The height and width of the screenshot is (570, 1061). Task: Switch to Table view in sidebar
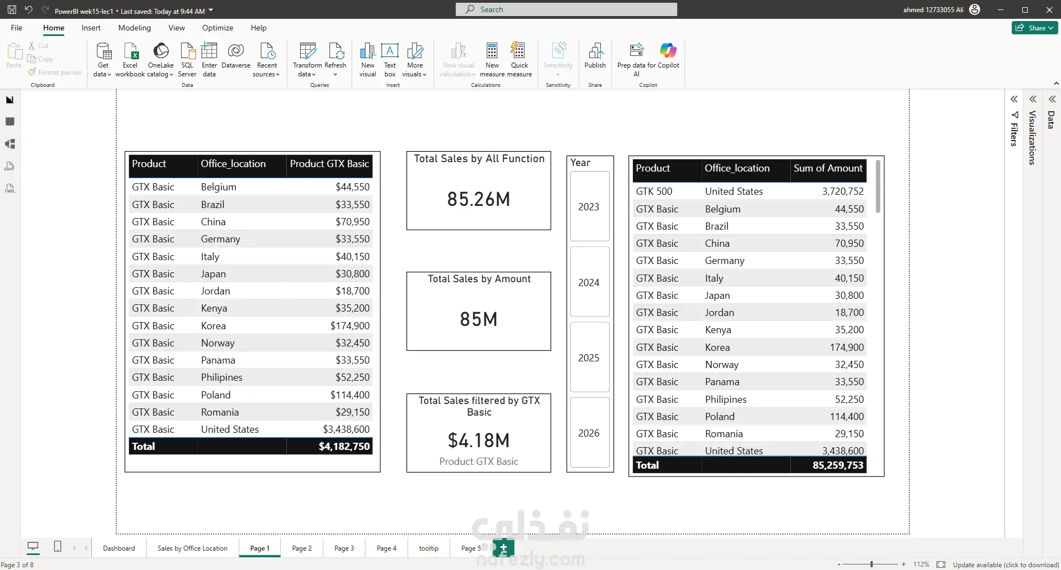(10, 122)
